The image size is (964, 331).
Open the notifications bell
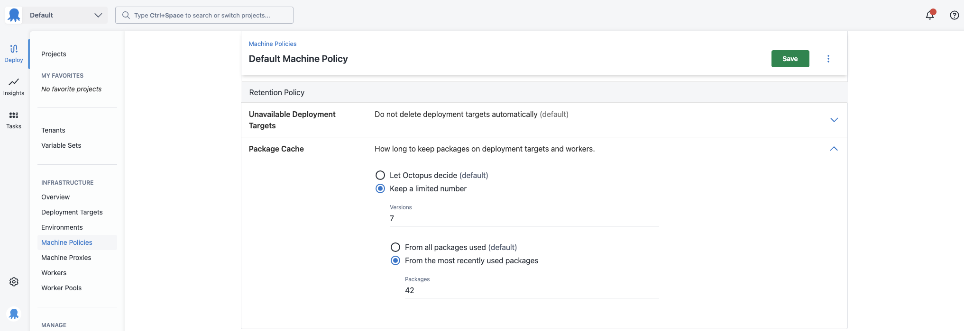tap(930, 15)
